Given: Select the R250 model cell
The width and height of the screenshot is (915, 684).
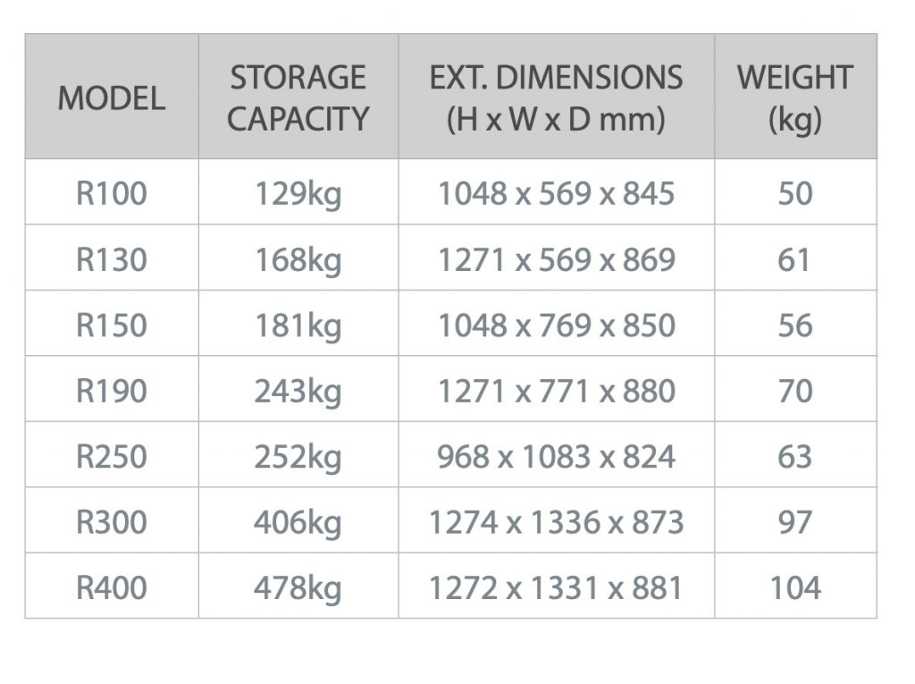Looking at the screenshot, I should click(x=112, y=456).
